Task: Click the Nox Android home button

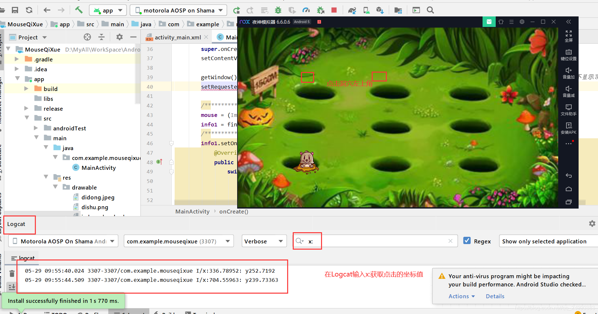Action: tap(569, 189)
